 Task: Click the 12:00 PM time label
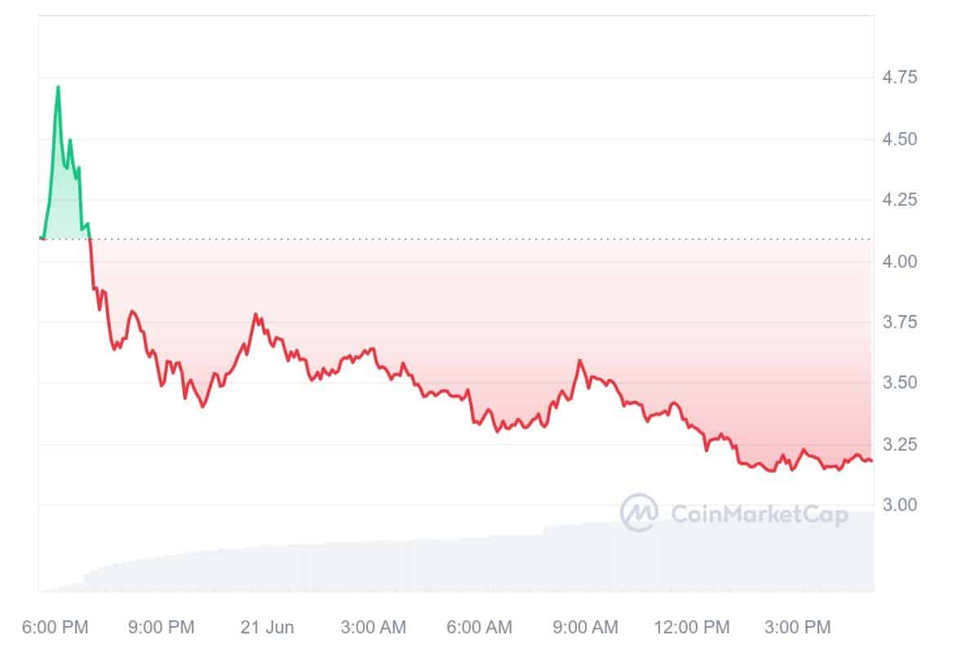[x=692, y=627]
